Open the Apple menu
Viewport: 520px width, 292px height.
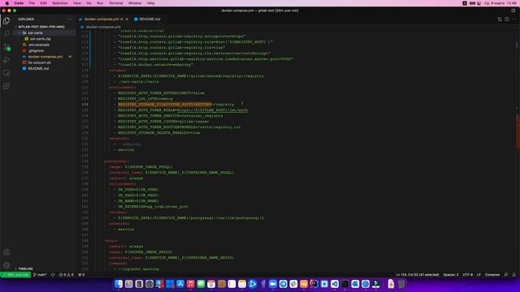pos(7,3)
